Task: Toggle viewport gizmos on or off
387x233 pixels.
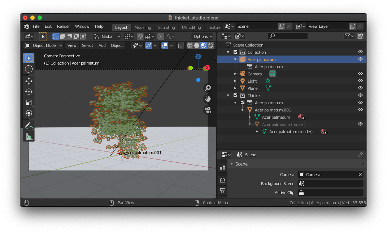Action: [148, 45]
